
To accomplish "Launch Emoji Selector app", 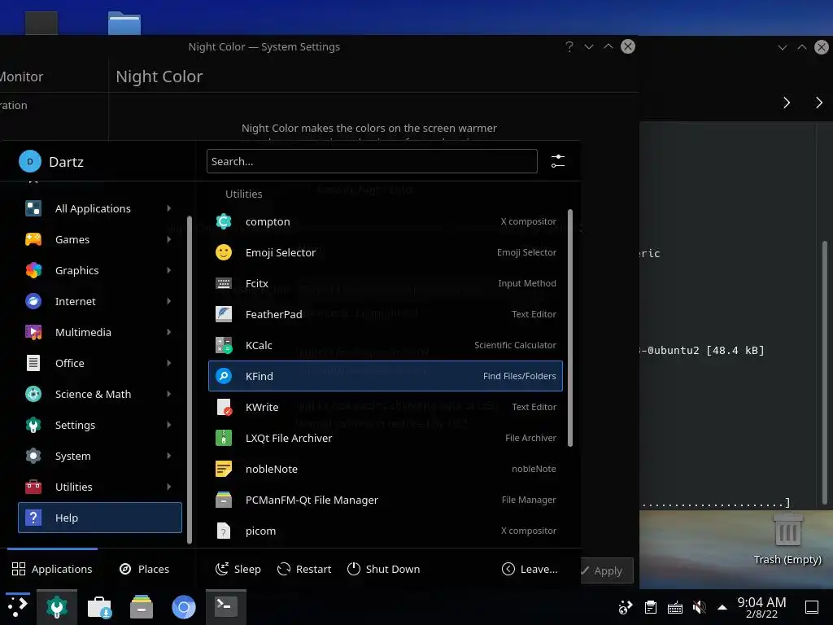I will coord(385,252).
